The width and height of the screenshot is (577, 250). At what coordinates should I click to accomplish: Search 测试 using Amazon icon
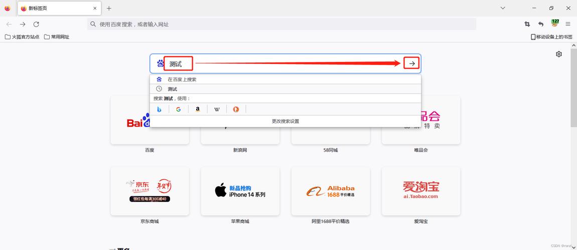(x=198, y=109)
